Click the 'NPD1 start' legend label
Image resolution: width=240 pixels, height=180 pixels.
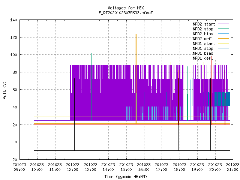click(x=204, y=43)
